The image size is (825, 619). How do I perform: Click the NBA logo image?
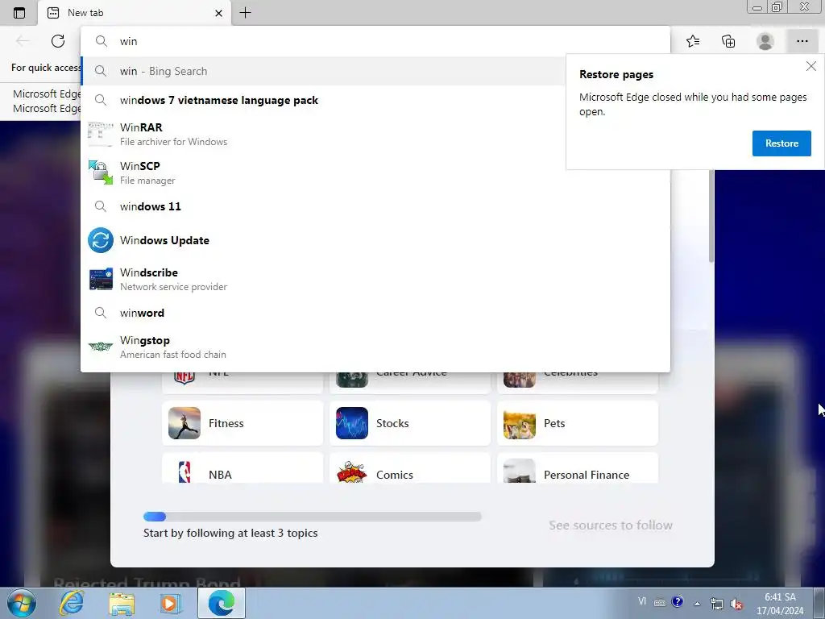[184, 471]
